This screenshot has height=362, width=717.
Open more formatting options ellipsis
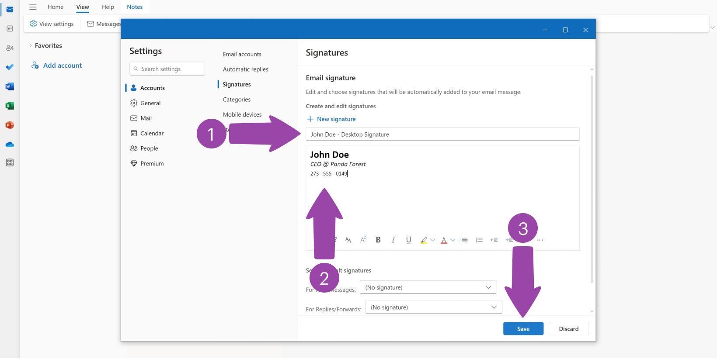tap(540, 240)
